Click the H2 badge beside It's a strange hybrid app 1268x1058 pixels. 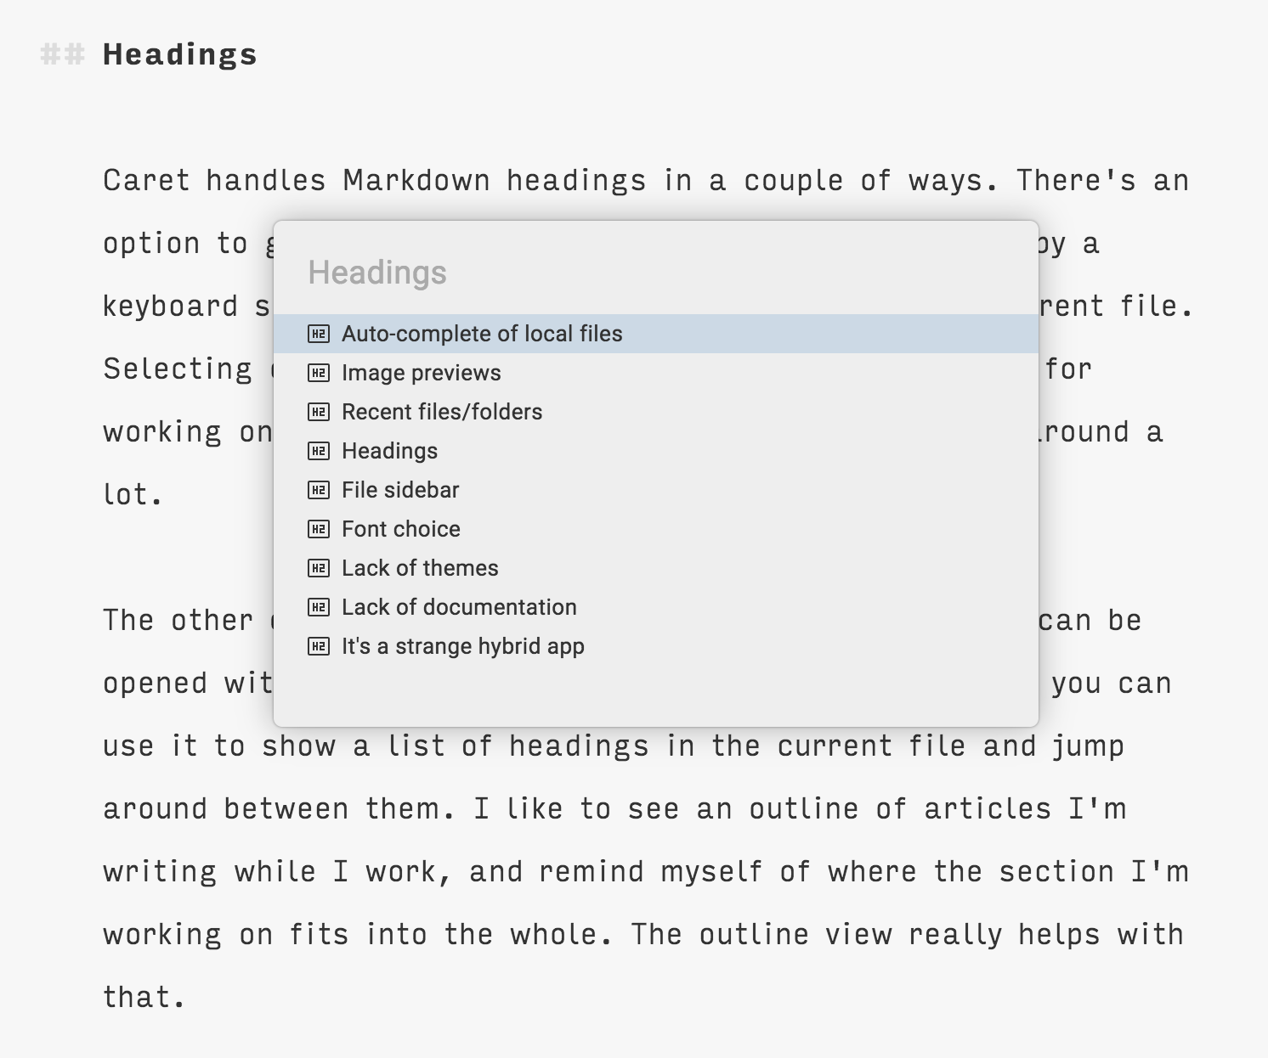318,646
